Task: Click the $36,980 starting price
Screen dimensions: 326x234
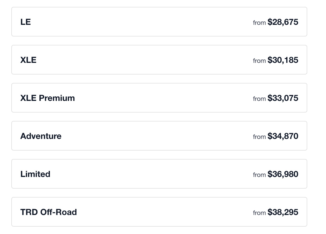Action: tap(283, 174)
